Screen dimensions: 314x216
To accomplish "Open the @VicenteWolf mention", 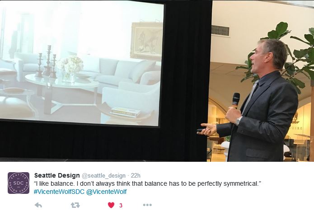I will point(106,192).
